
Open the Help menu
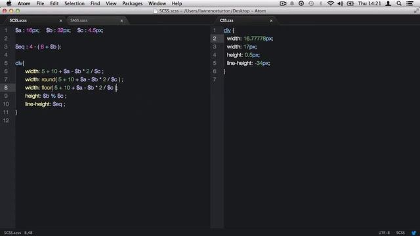tap(177, 3)
